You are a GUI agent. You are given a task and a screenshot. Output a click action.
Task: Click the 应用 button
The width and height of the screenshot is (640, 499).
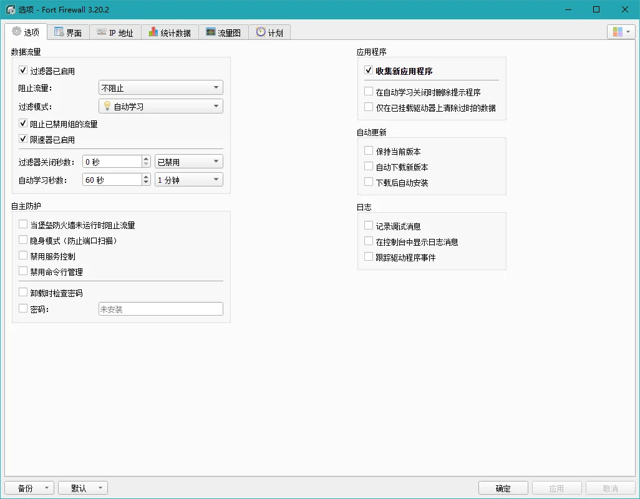click(557, 488)
